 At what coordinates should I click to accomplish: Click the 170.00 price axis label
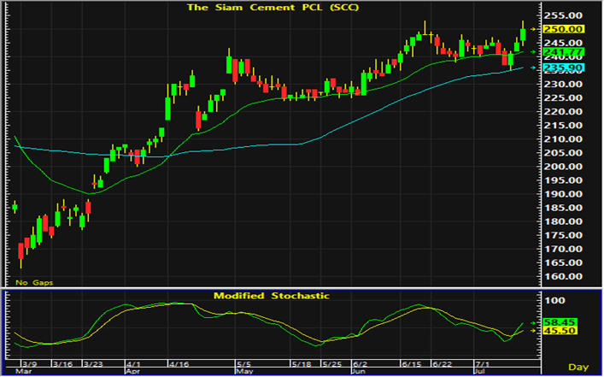coord(563,249)
